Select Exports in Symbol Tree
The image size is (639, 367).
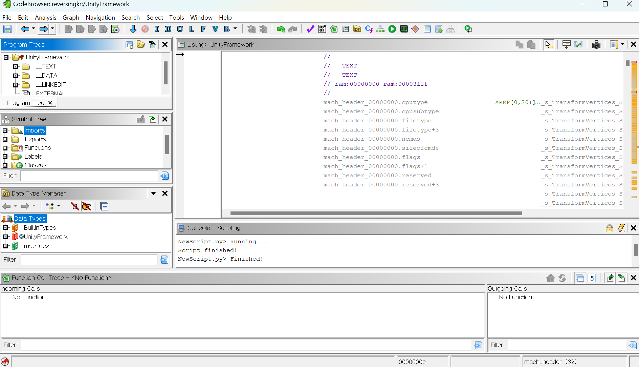pyautogui.click(x=35, y=139)
